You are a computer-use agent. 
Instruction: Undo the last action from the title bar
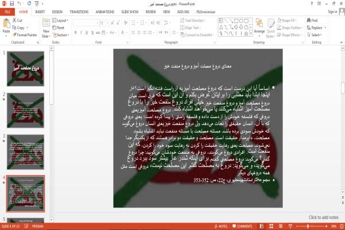(x=20, y=3)
